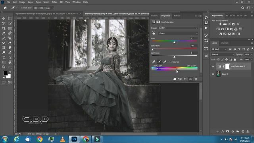
Task: Add a Brightness/Contrast adjustment
Action: point(220,24)
